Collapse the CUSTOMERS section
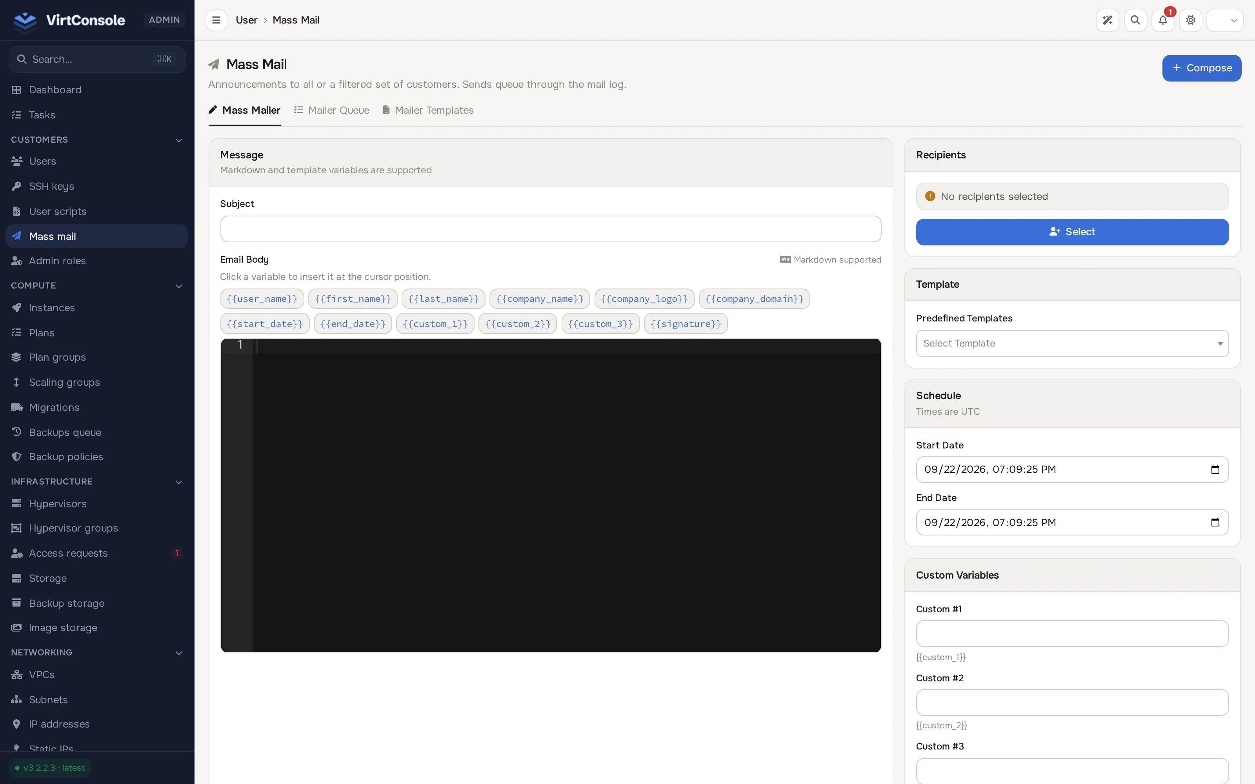Viewport: 1255px width, 784px height. click(97, 140)
